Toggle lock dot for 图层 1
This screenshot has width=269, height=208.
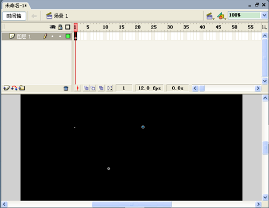(60, 36)
